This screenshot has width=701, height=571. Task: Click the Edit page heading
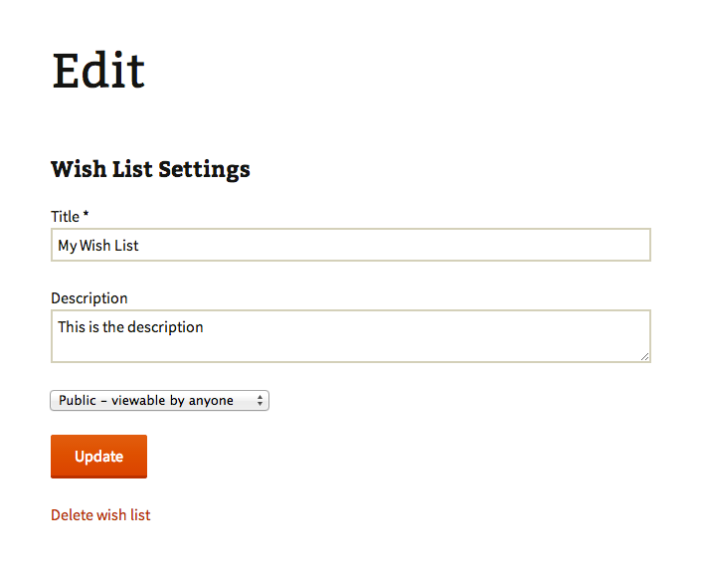[98, 72]
